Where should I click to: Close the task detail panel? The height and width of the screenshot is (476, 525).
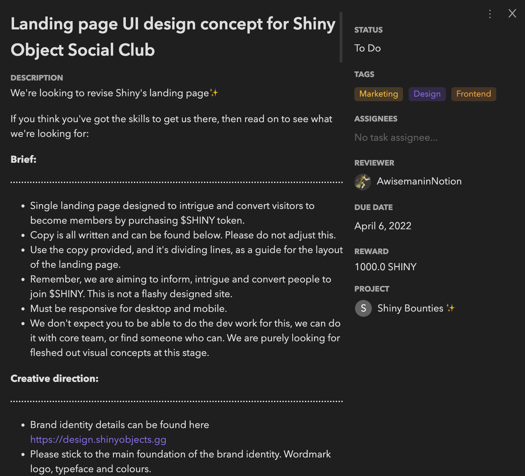point(512,13)
